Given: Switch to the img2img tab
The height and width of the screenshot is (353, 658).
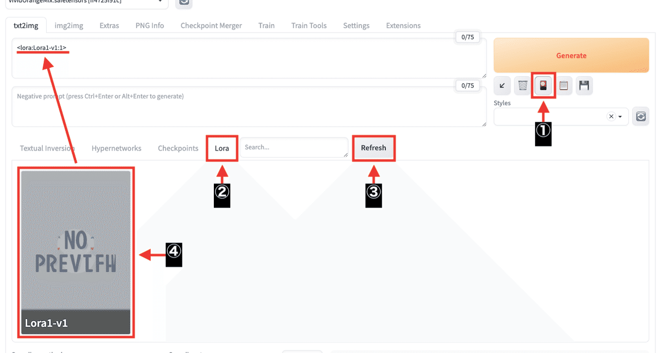Looking at the screenshot, I should 68,25.
